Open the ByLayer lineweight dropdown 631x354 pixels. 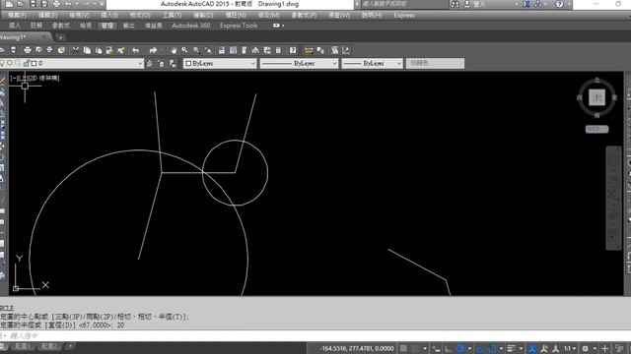click(x=398, y=63)
